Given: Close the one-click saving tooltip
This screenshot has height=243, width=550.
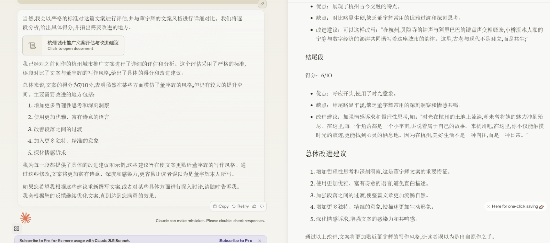Looking at the screenshot, I should coord(488,206).
